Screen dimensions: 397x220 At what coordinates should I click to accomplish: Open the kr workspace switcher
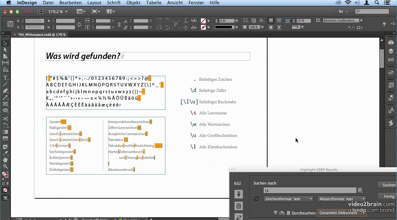344,11
